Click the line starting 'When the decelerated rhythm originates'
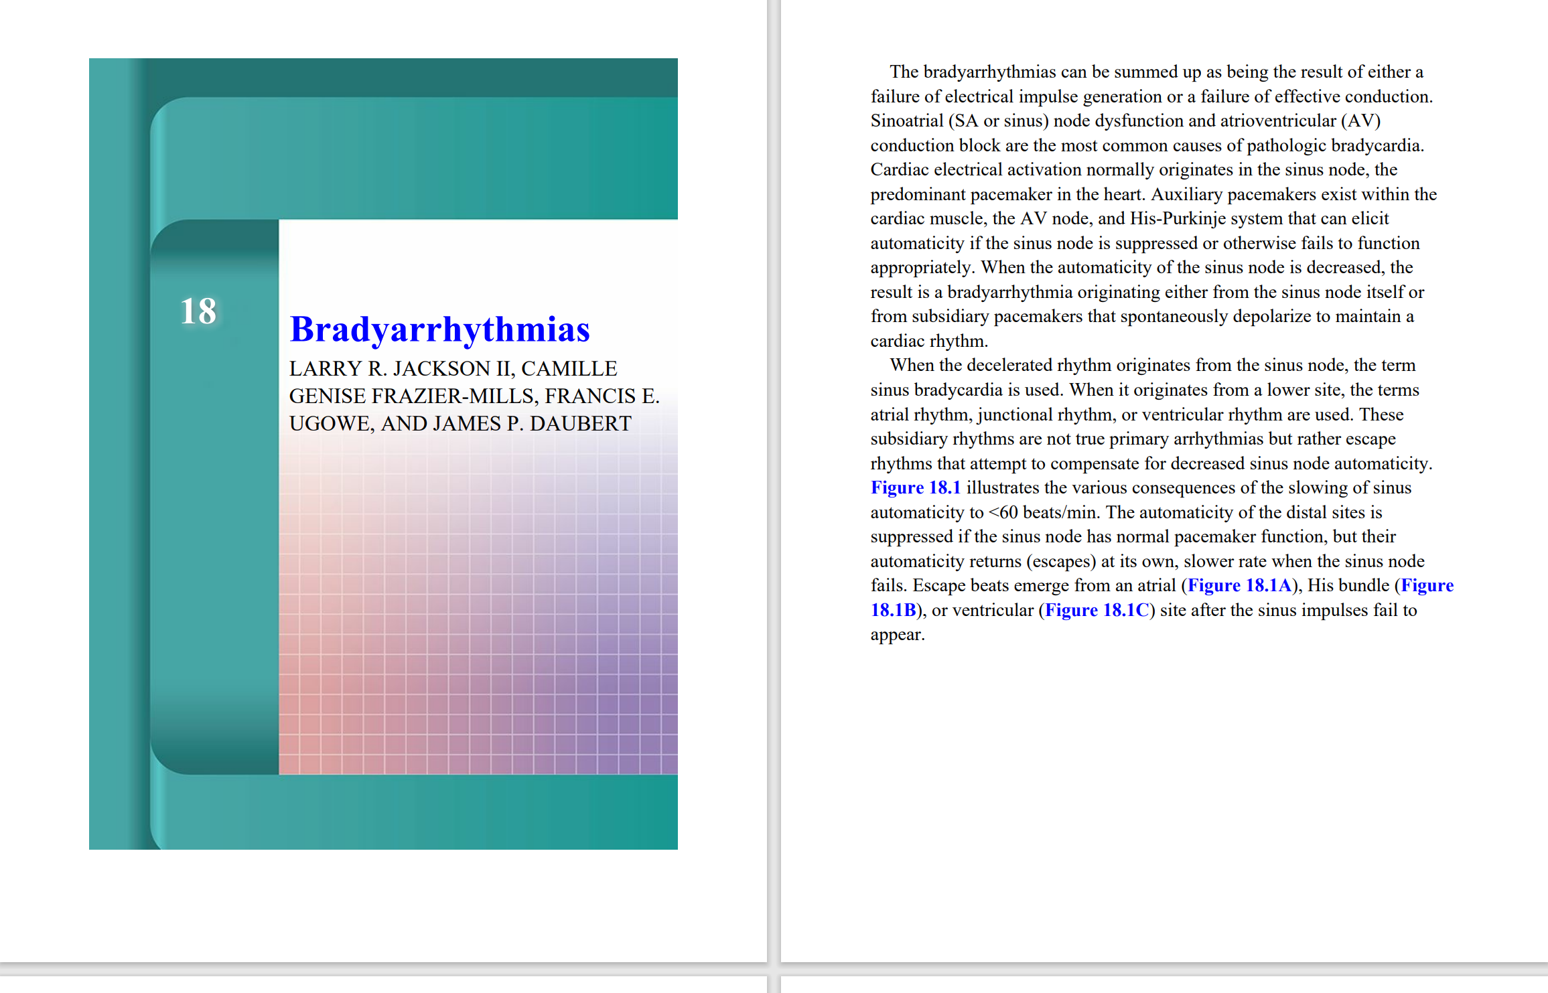 coord(1152,365)
